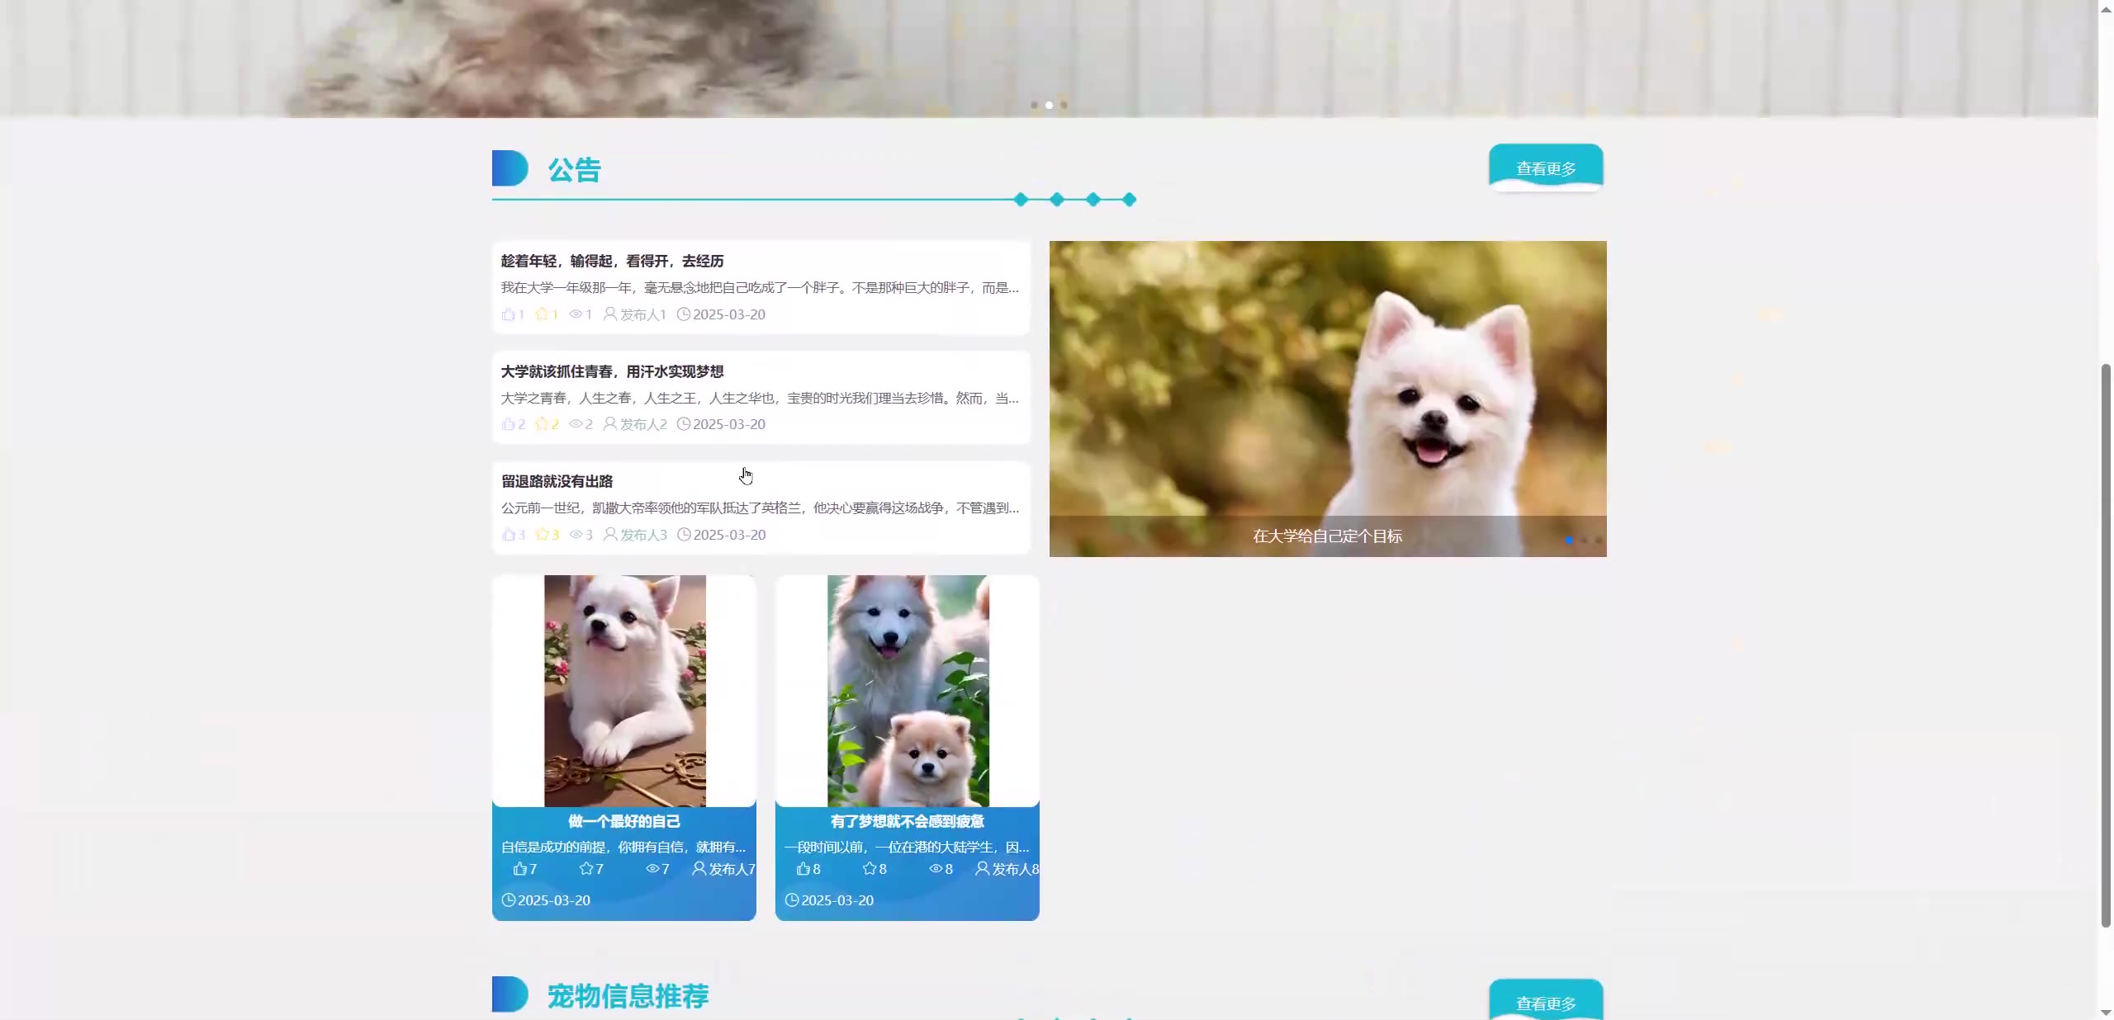
Task: Click clock icon on 留退路就没有出路 item
Action: coord(684,535)
